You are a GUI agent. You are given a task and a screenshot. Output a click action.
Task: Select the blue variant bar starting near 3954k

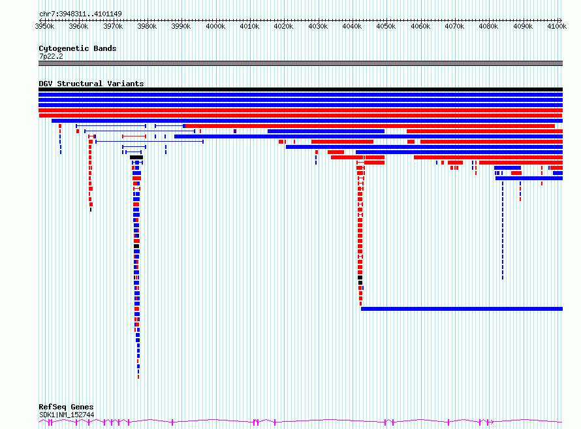click(x=307, y=121)
